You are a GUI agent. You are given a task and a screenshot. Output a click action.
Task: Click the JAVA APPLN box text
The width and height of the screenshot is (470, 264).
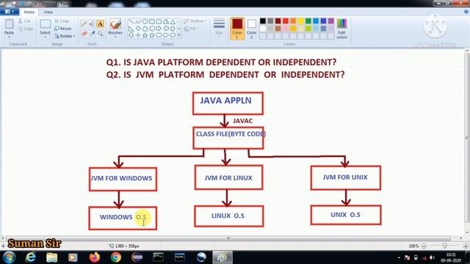(225, 100)
